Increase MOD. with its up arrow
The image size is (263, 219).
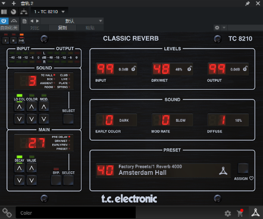[x=44, y=107]
